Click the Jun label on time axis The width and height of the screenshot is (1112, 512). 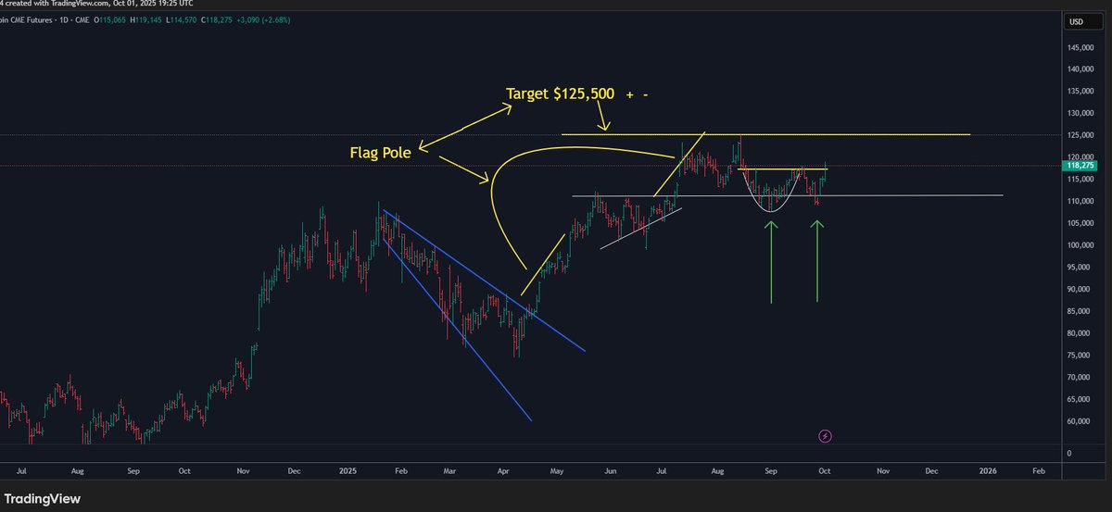click(x=611, y=470)
